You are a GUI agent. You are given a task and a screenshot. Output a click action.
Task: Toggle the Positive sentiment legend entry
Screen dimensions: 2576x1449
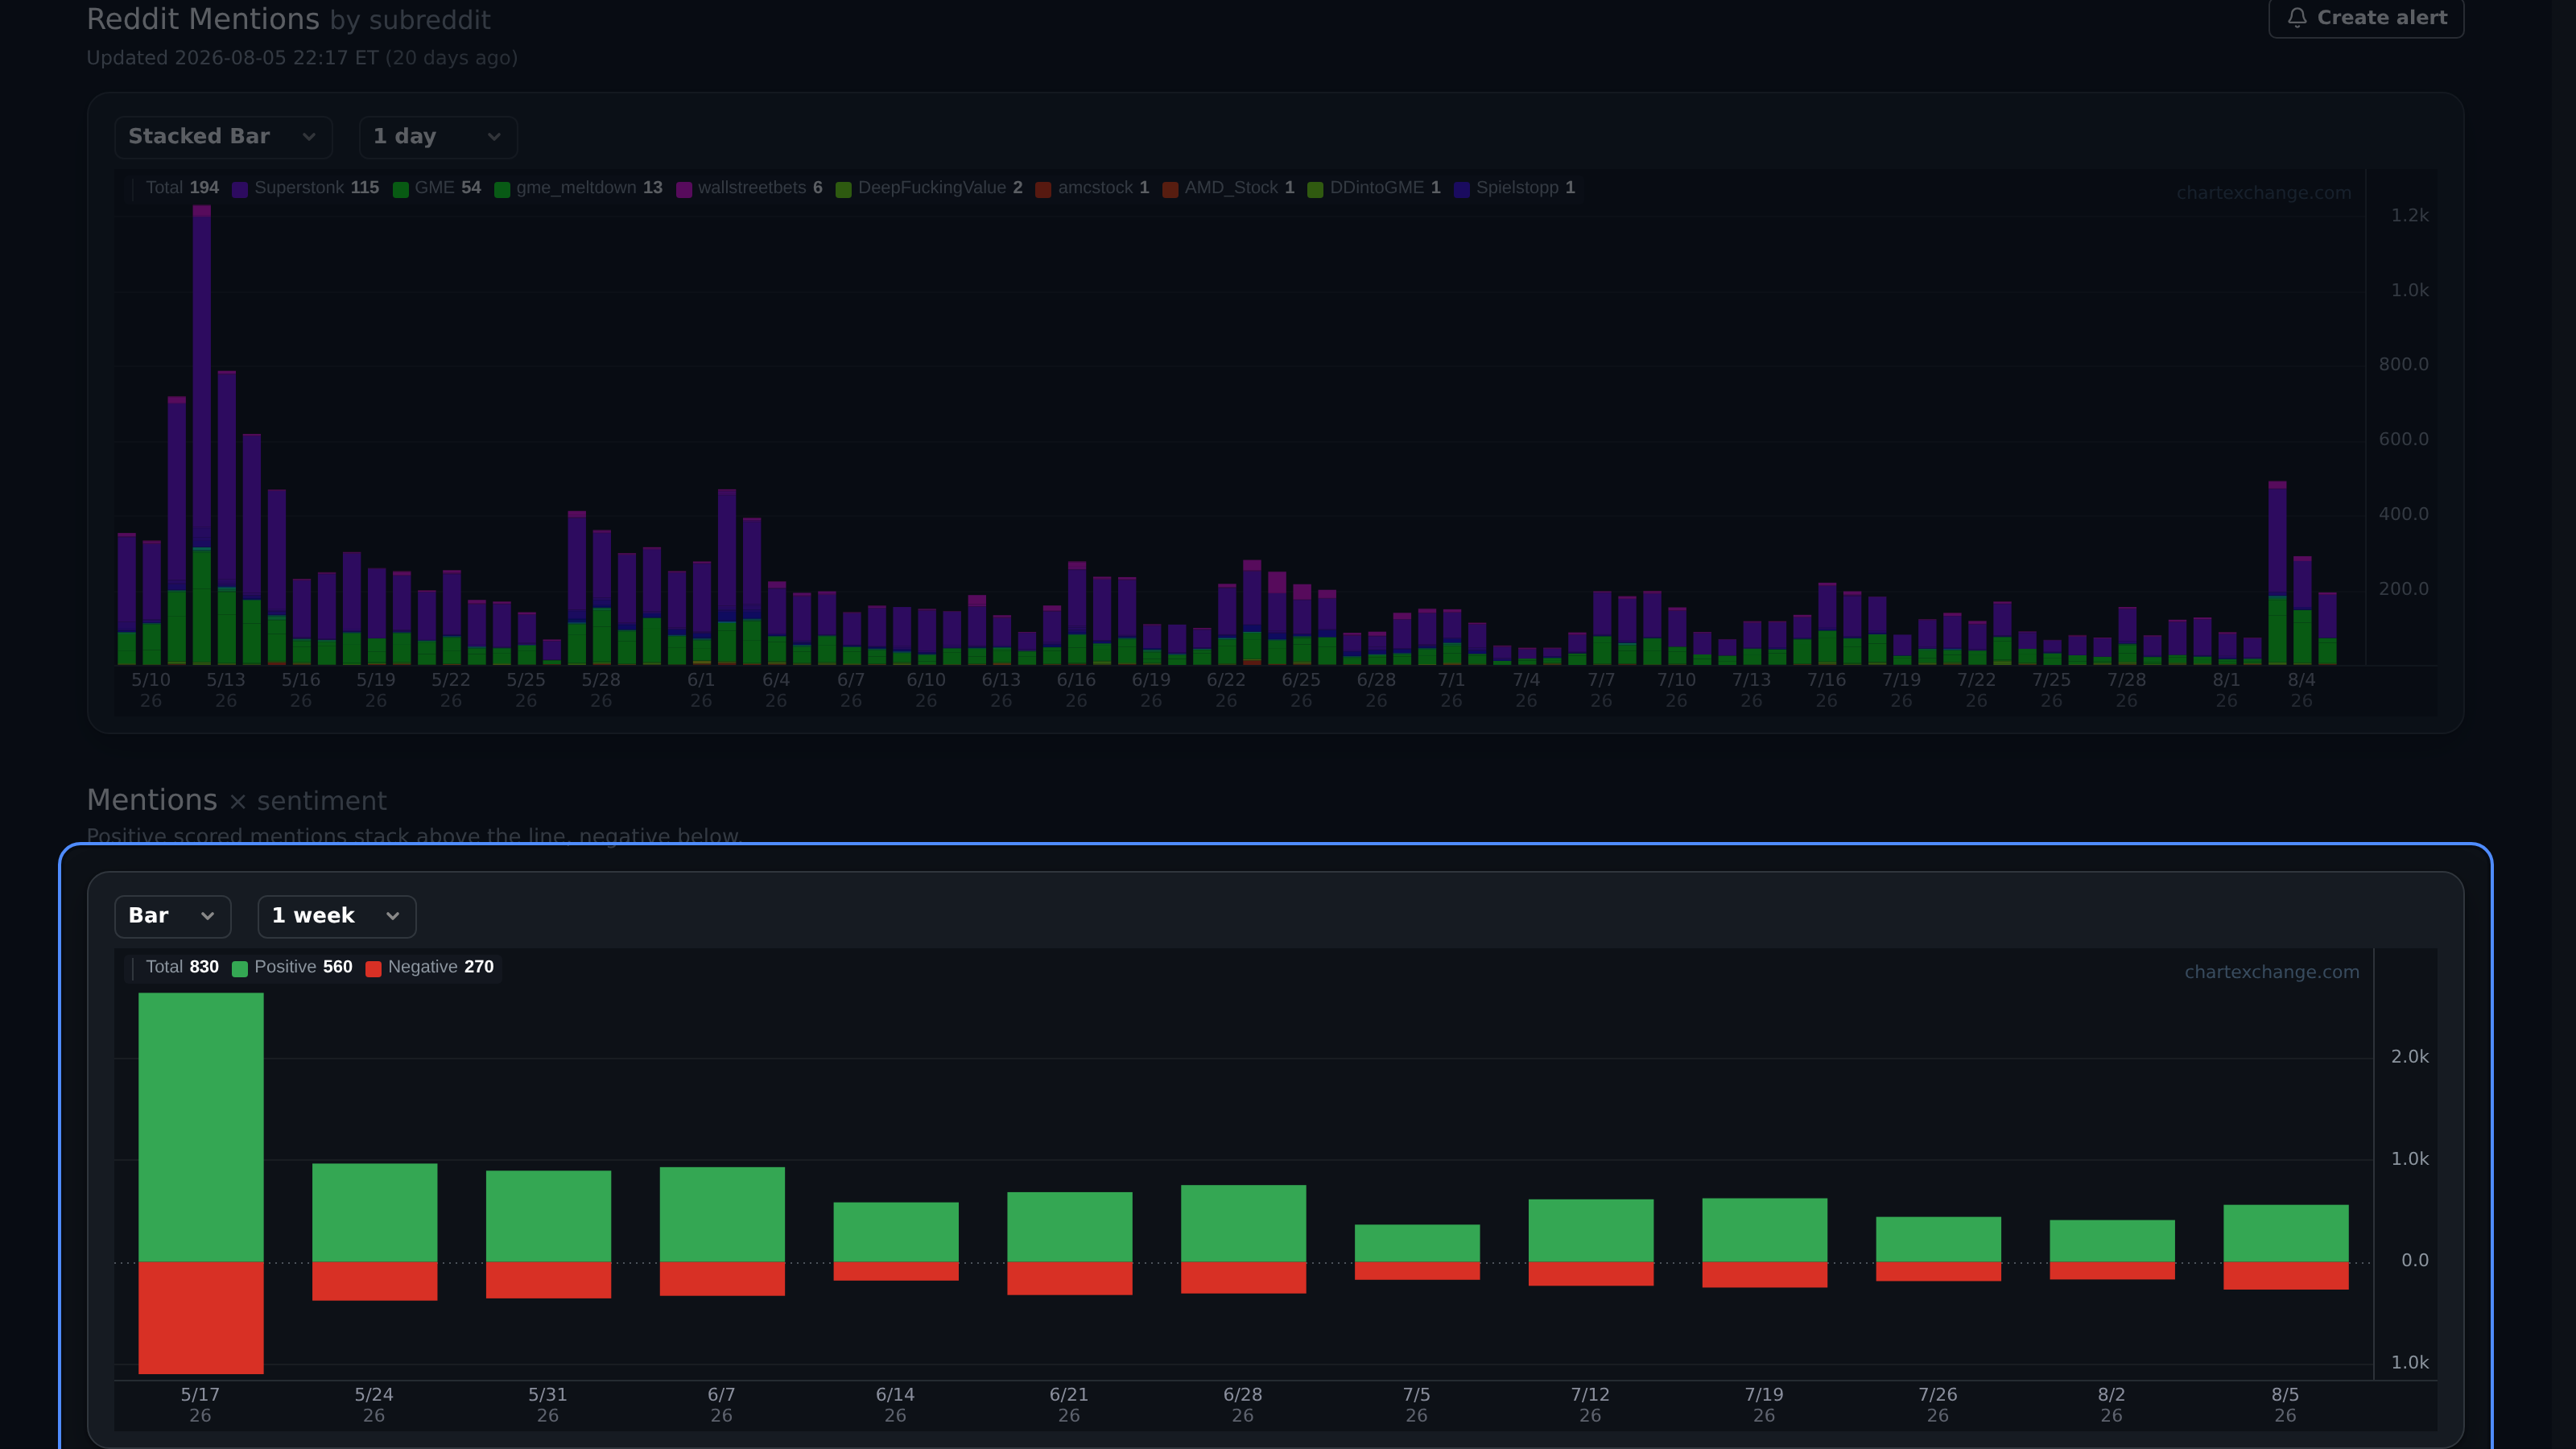292,967
